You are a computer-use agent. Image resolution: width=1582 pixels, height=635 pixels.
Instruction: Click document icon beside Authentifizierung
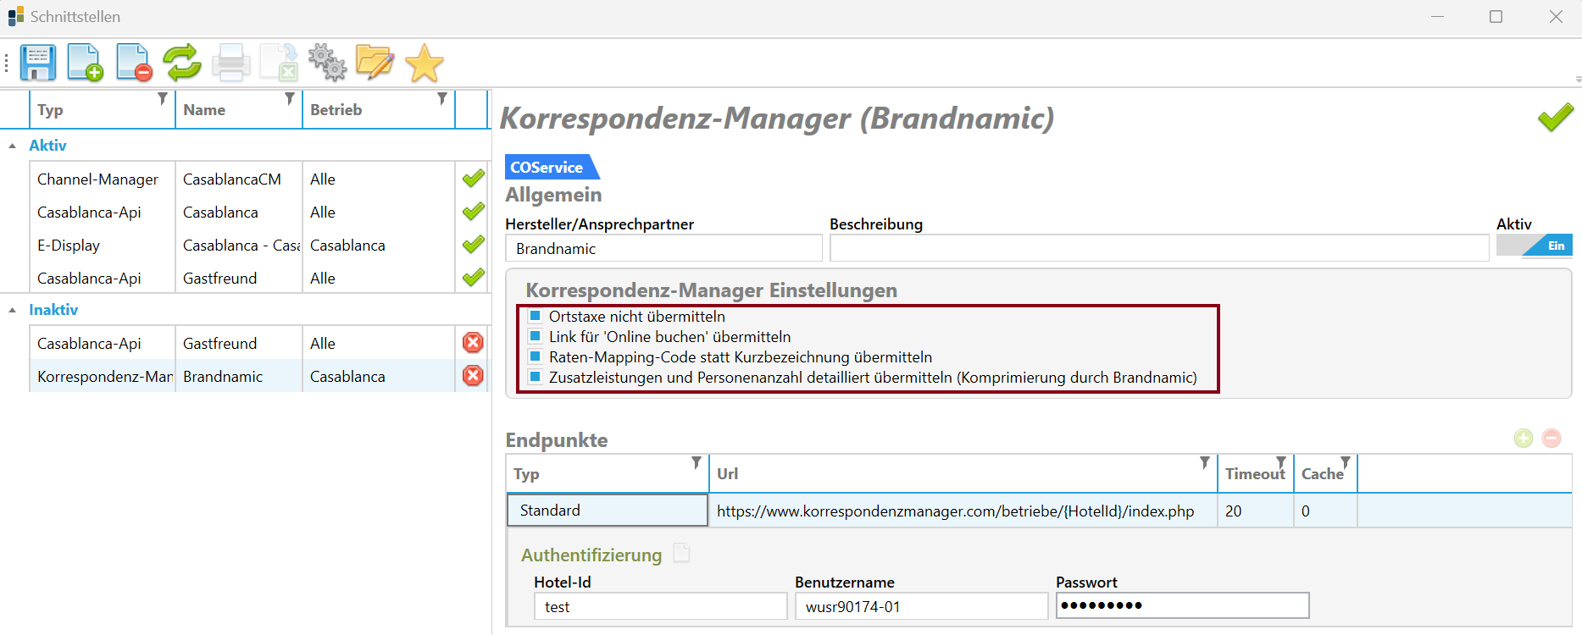(x=681, y=554)
